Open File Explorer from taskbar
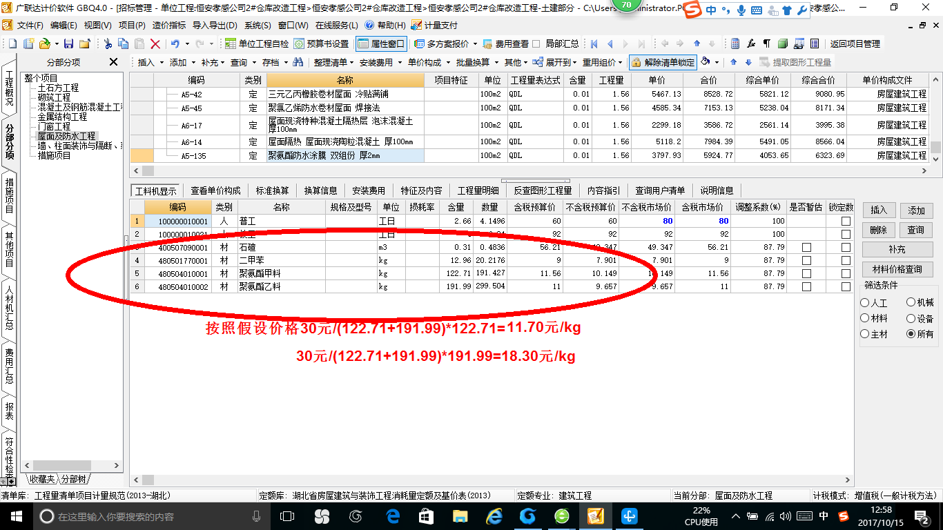This screenshot has width=943, height=530. pos(460,516)
